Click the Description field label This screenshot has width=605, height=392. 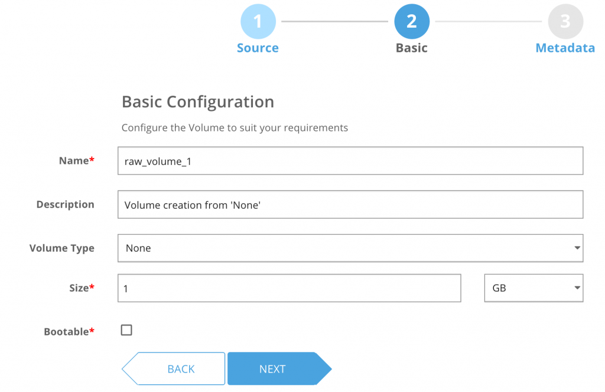(65, 205)
